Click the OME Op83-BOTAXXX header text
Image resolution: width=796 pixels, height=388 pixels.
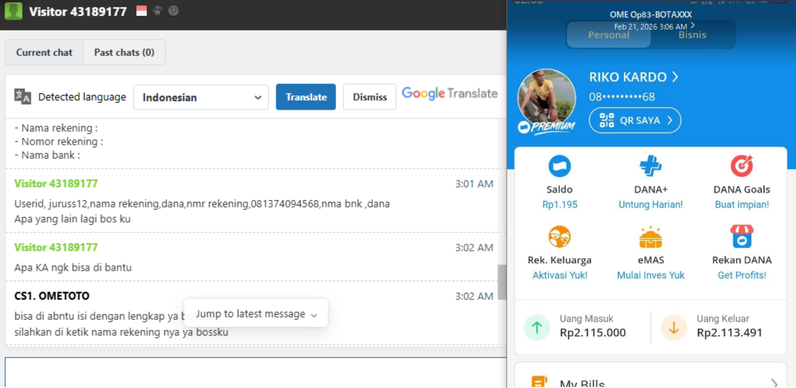click(651, 15)
